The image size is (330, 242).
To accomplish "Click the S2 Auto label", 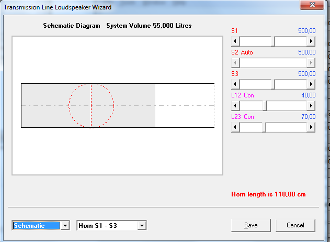I will [242, 52].
